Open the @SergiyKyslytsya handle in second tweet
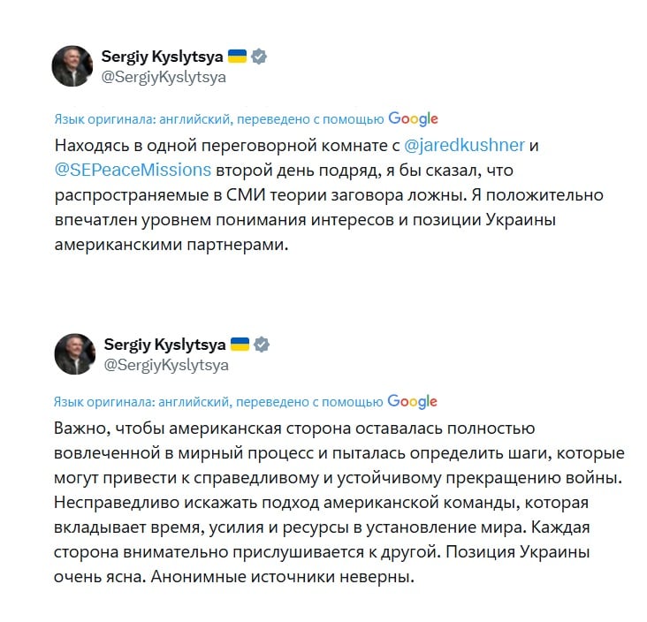The width and height of the screenshot is (647, 622). (166, 364)
